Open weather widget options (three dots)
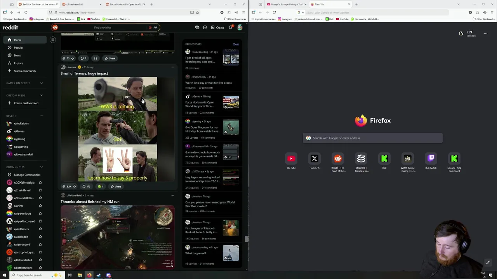 [x=485, y=34]
